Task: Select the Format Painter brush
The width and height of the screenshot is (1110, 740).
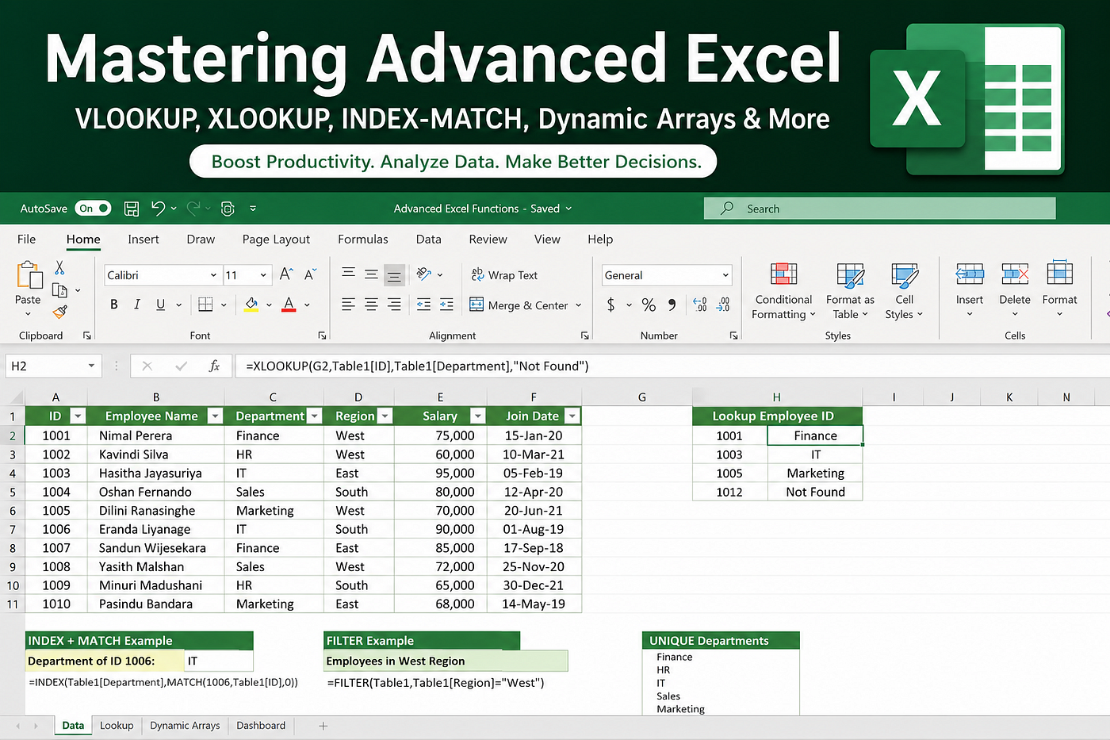Action: coord(59,312)
